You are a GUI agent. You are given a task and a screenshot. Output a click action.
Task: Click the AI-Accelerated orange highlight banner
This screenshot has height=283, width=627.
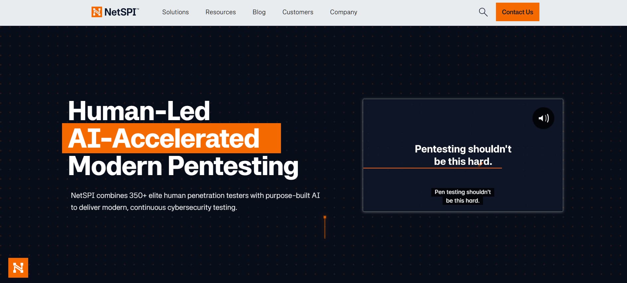tap(172, 138)
